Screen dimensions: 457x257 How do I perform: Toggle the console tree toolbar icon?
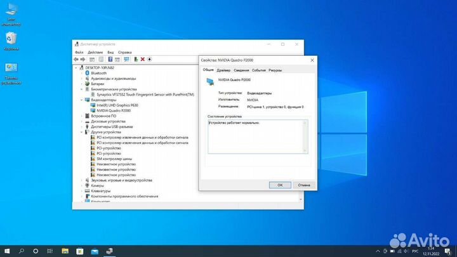point(92,60)
